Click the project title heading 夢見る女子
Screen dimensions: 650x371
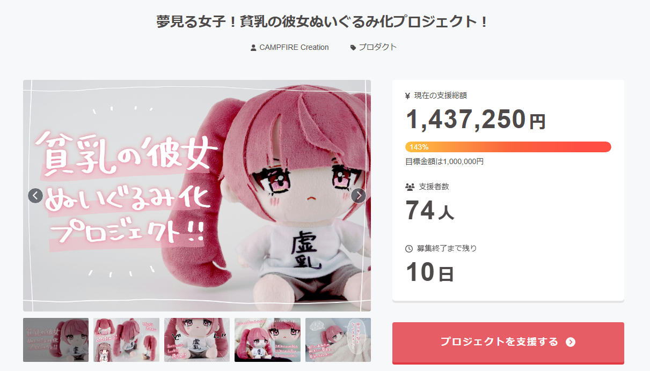pyautogui.click(x=323, y=22)
